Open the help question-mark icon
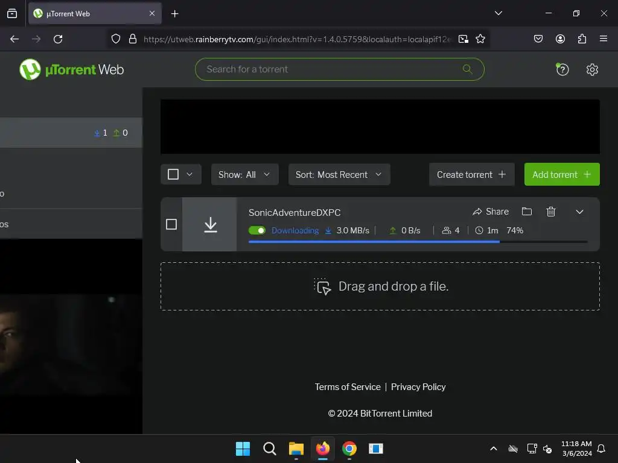Image resolution: width=618 pixels, height=463 pixels. pos(562,70)
